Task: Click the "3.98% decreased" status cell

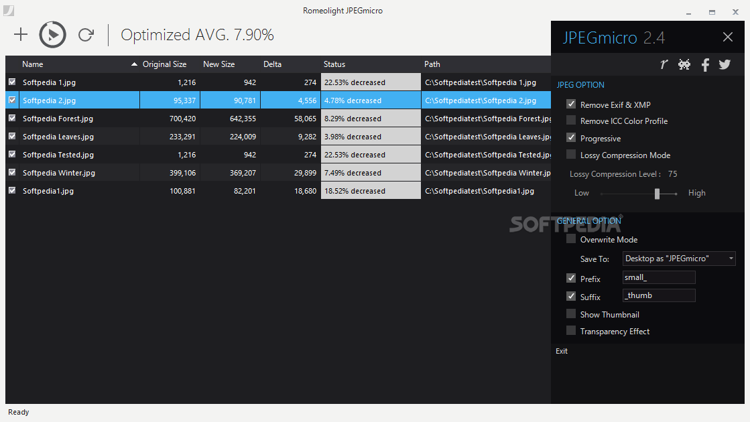Action: [371, 137]
